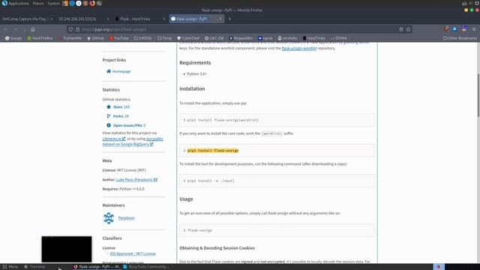Open the DVWA bookmark
This screenshot has height=270, width=480.
click(338, 38)
